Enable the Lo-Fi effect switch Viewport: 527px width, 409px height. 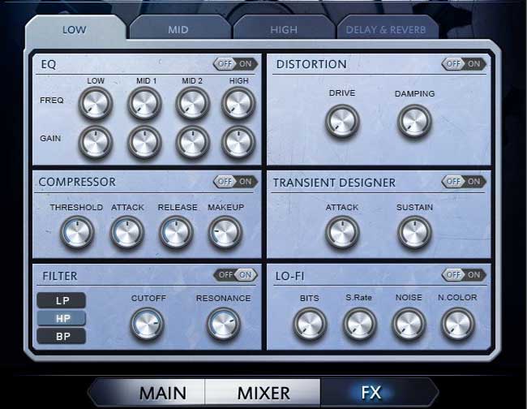coord(464,275)
